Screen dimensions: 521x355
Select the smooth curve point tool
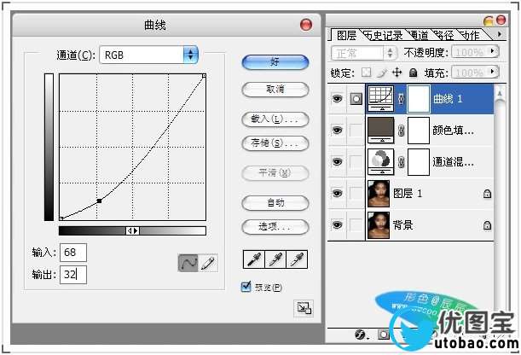tap(188, 263)
